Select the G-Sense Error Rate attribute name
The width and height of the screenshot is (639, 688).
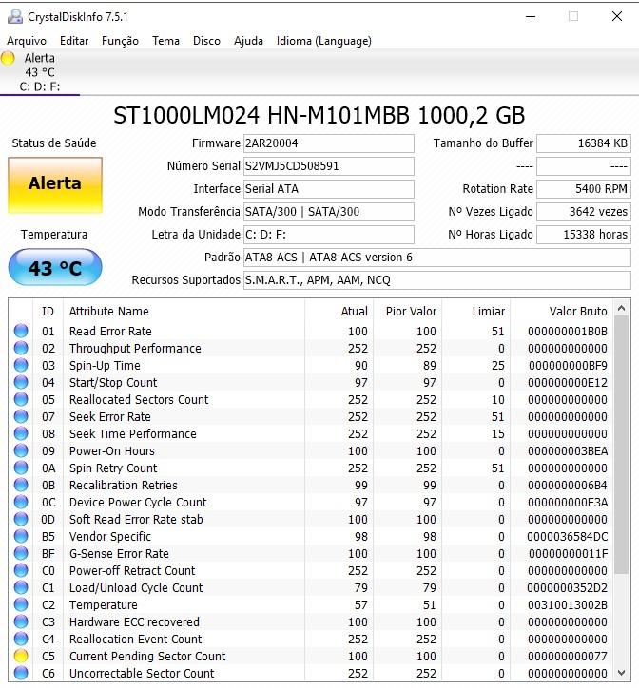(x=119, y=554)
